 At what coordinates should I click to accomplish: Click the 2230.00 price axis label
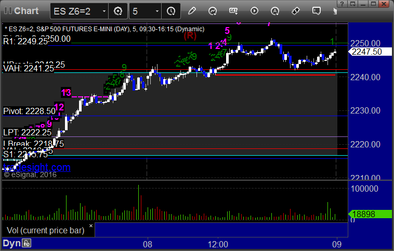(365, 110)
